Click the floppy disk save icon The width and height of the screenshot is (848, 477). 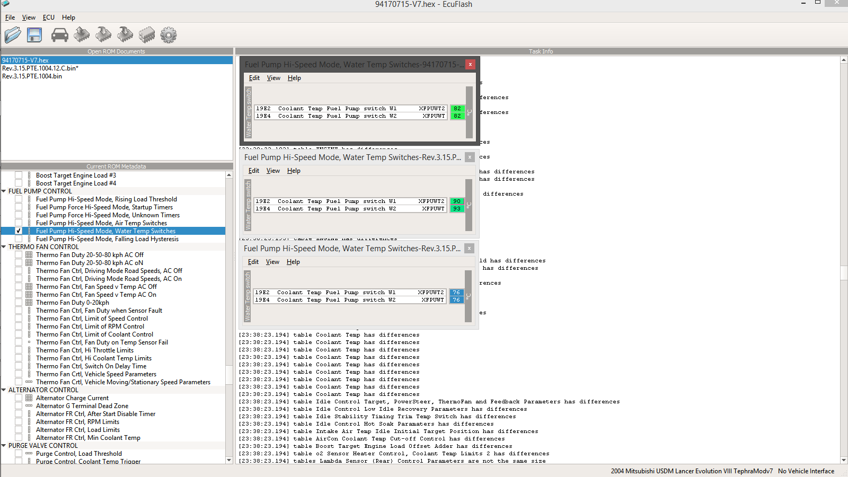point(34,35)
